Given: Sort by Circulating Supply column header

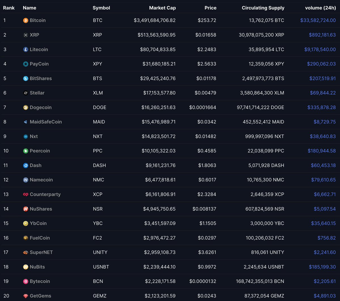Looking at the screenshot, I should coord(263,8).
